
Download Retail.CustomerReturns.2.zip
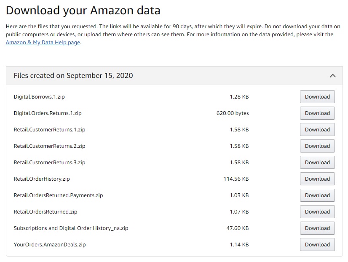tap(317, 146)
